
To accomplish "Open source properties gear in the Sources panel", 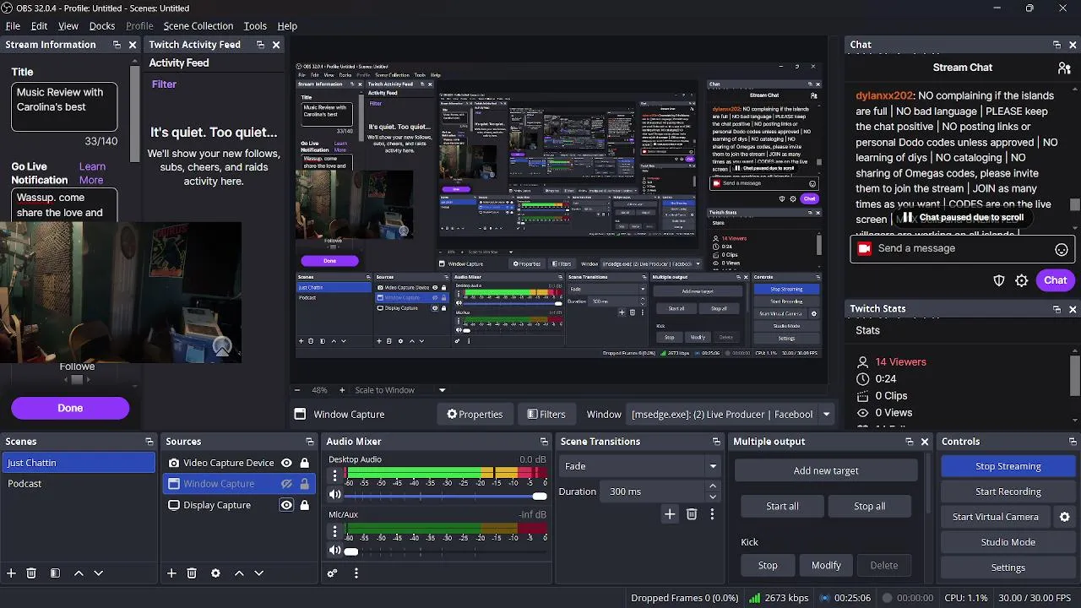I will coord(215,573).
